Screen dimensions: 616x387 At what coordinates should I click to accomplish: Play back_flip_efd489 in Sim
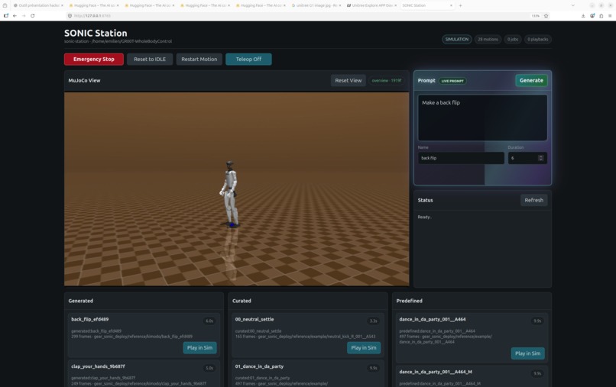pos(199,348)
